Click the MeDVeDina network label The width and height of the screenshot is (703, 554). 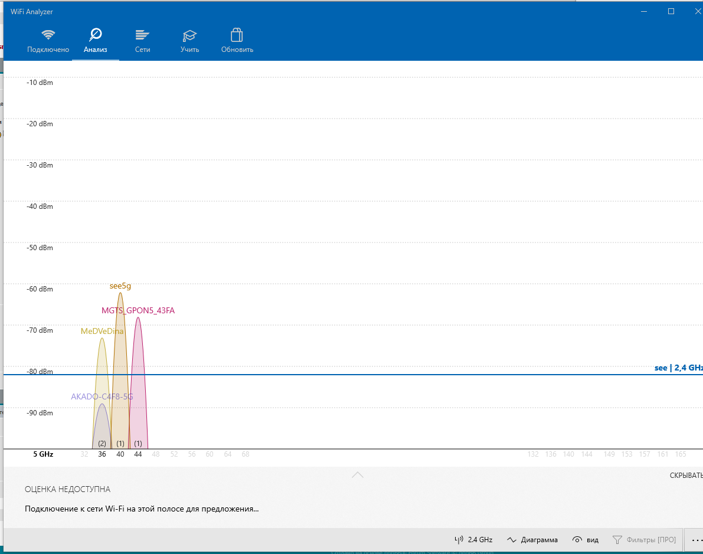tap(102, 332)
